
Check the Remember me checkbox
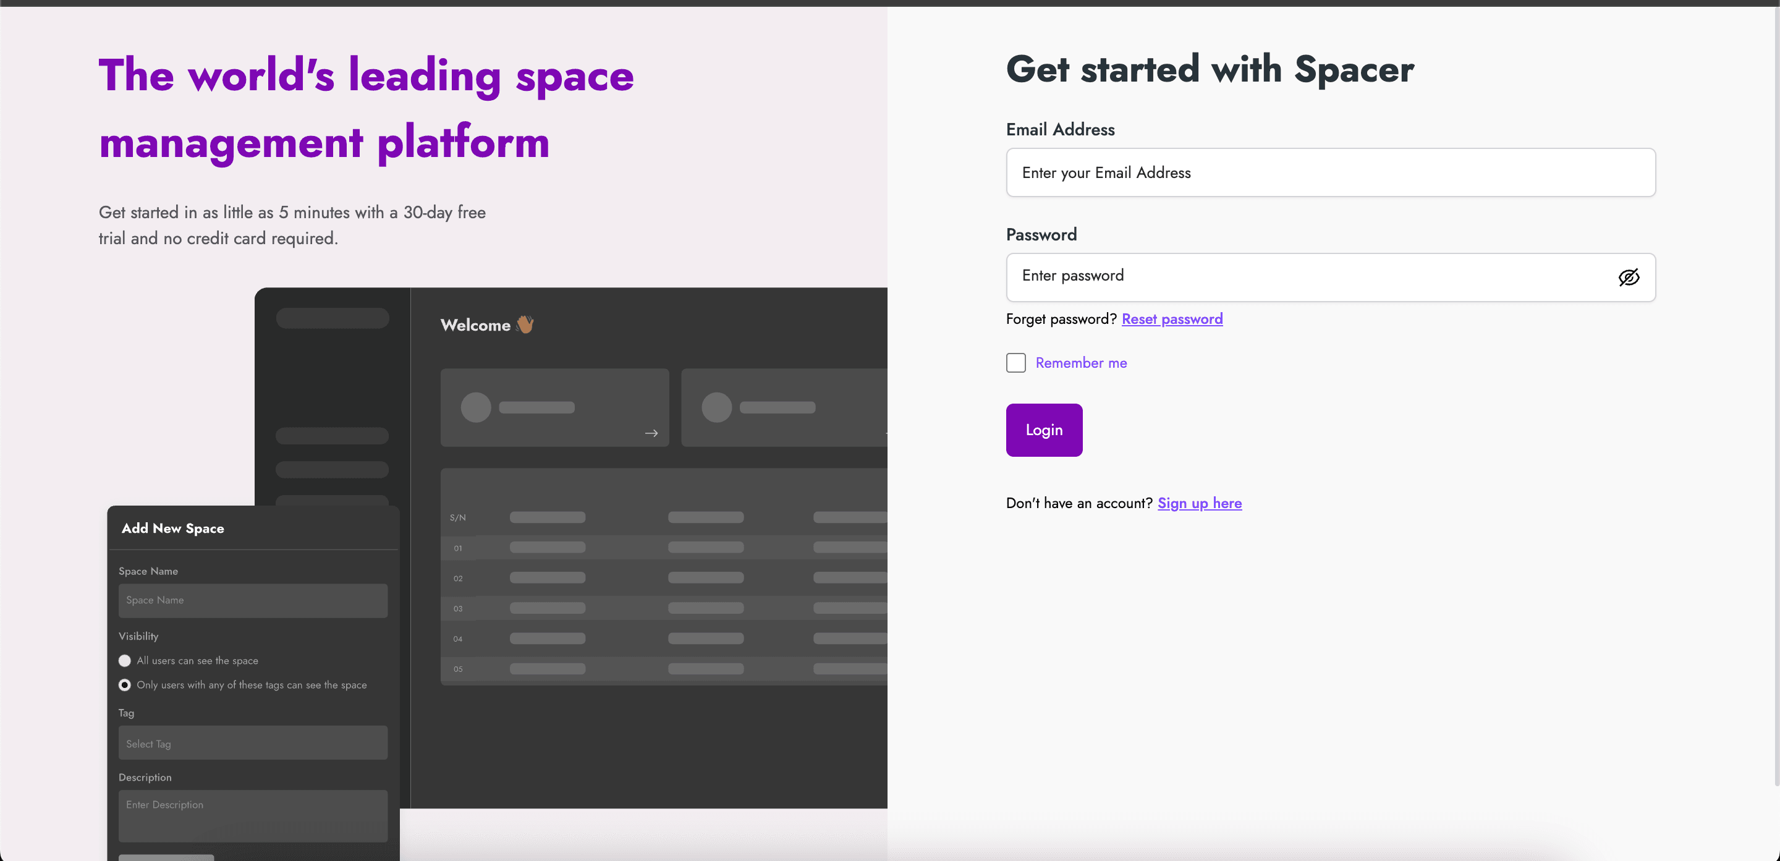coord(1015,363)
